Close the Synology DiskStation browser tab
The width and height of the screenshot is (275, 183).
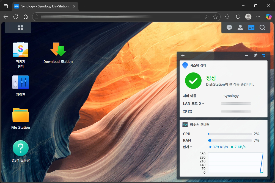coord(74,6)
